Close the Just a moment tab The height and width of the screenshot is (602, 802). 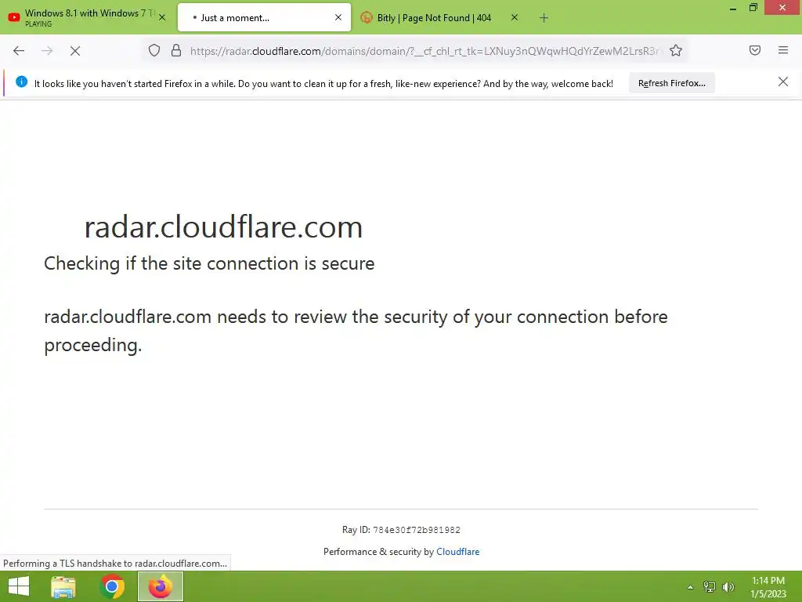[338, 17]
